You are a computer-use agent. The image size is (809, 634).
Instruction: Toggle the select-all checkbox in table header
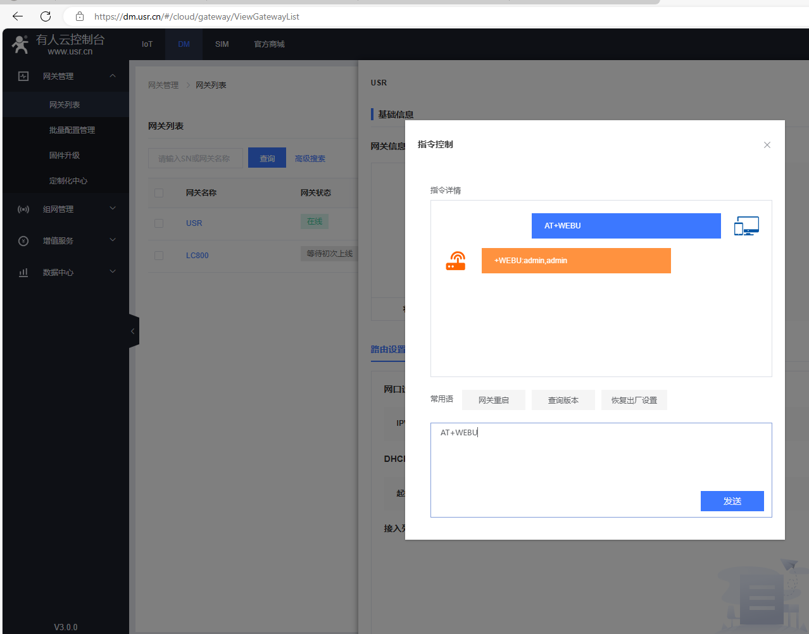(159, 193)
